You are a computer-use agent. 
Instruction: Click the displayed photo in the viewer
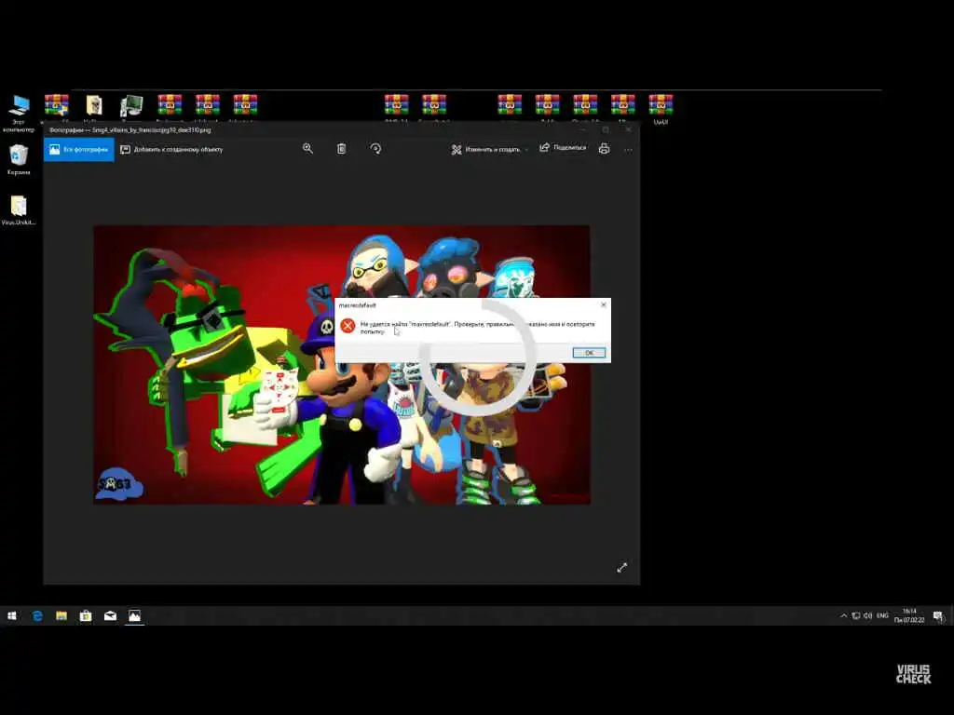[x=341, y=365]
